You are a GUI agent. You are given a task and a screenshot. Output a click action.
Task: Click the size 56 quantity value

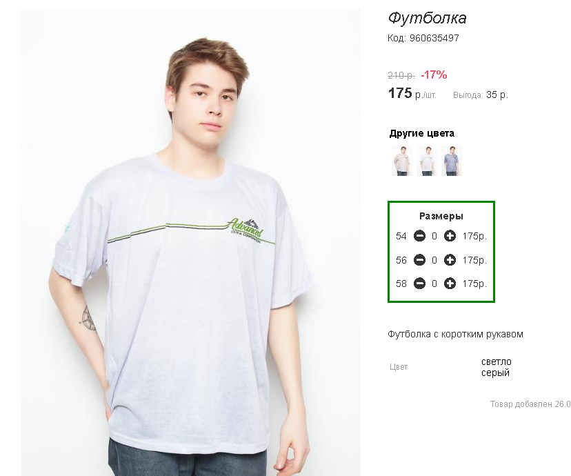(434, 260)
